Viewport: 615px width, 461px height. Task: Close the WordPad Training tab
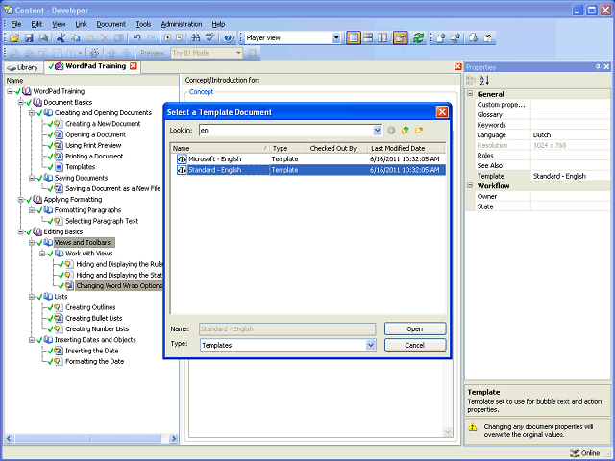pos(134,66)
